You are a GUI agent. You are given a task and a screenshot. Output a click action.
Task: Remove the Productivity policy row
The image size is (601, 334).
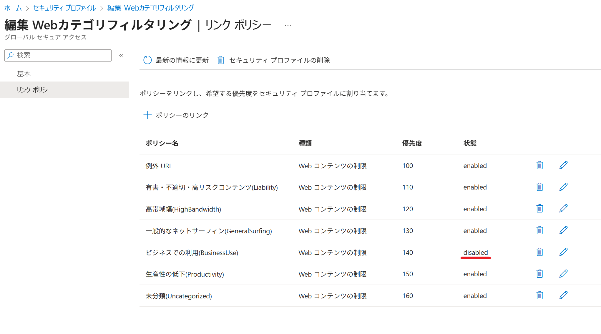pyautogui.click(x=539, y=274)
